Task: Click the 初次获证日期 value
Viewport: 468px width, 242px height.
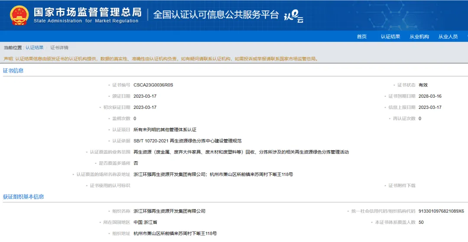Action: click(x=145, y=108)
